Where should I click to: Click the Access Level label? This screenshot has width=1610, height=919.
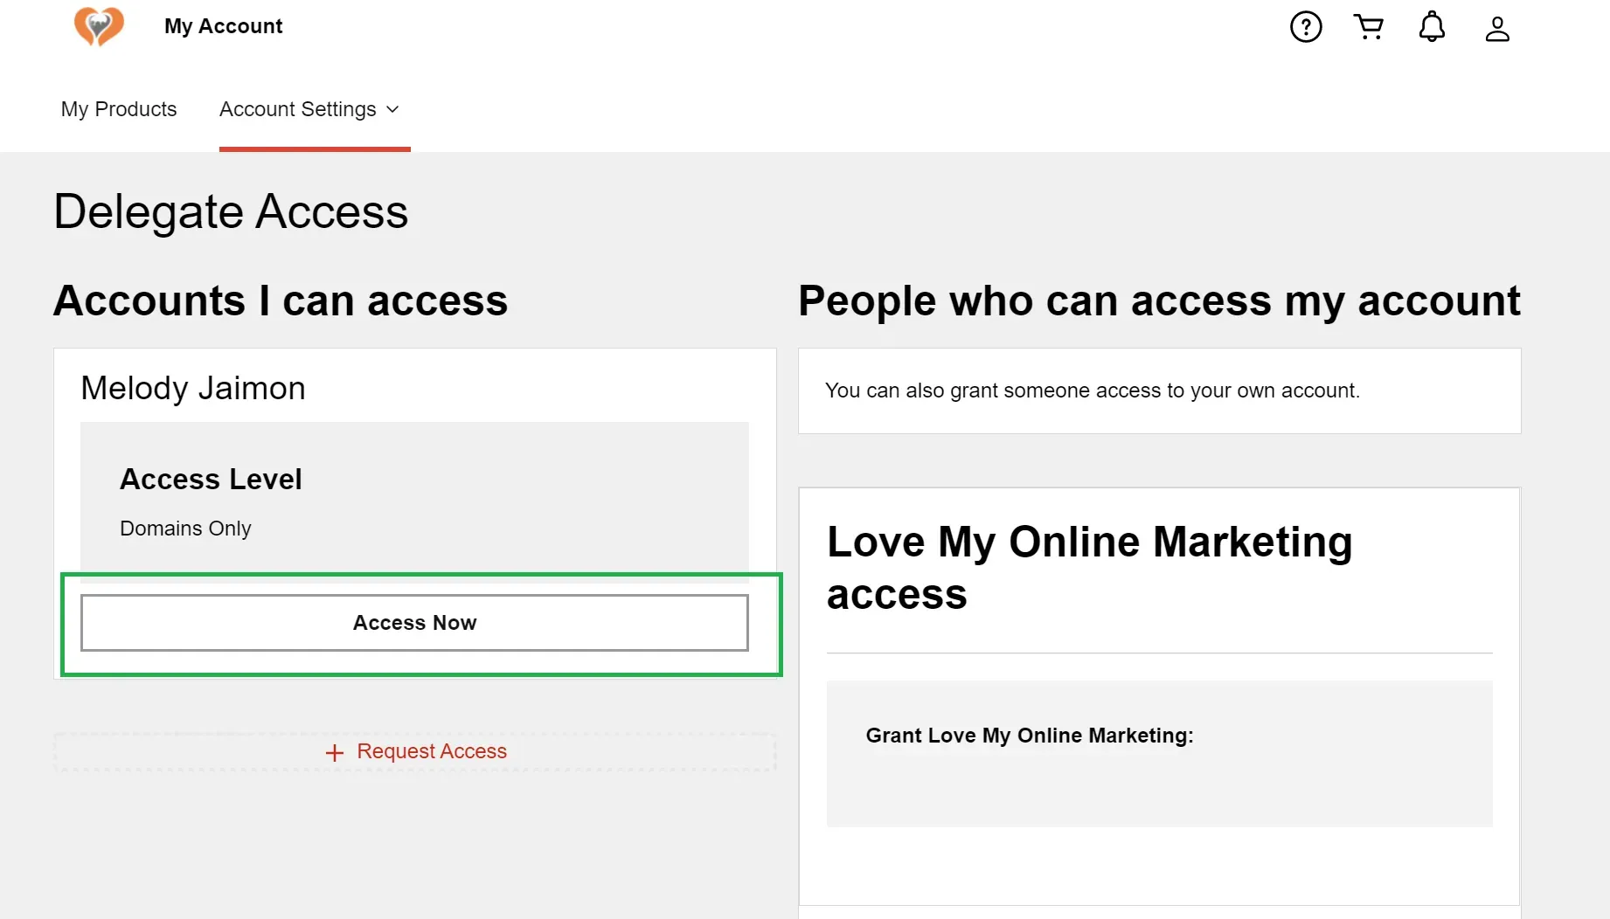211,479
